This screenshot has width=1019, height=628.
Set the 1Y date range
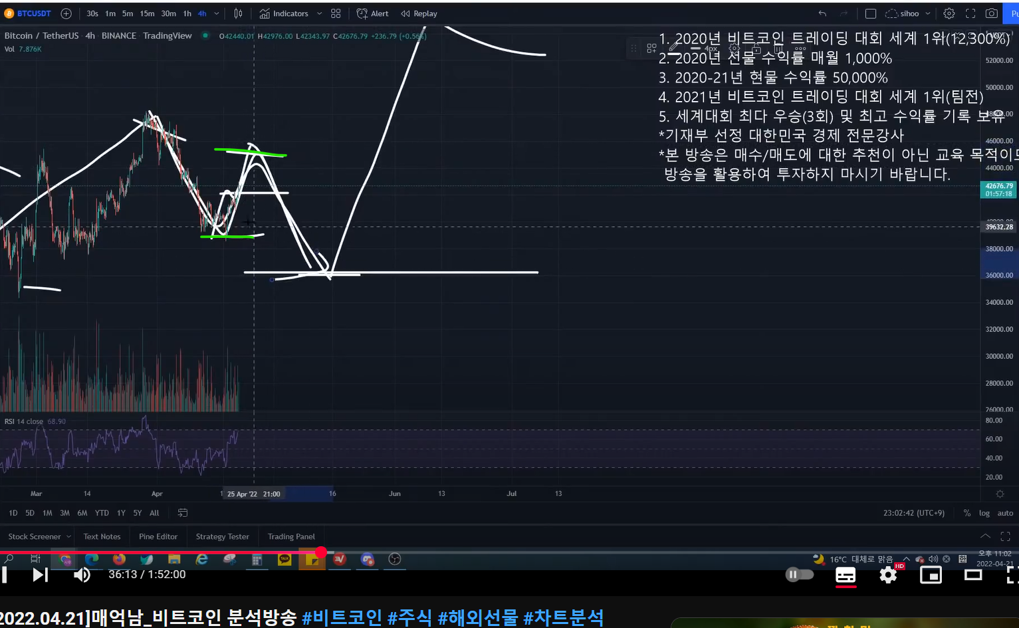121,513
